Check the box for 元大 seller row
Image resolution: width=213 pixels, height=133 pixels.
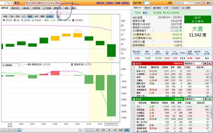tap(134, 106)
